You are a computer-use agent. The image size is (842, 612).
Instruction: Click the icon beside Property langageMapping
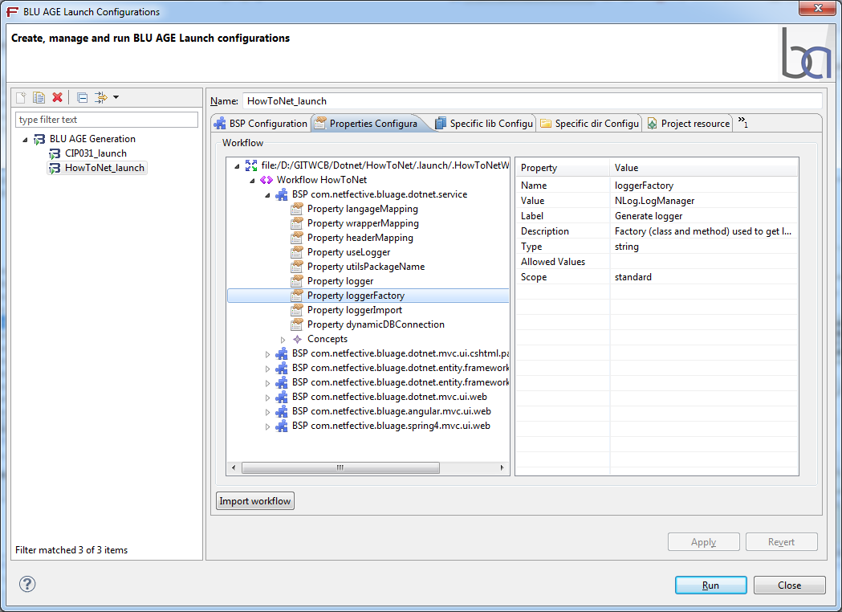click(x=297, y=209)
